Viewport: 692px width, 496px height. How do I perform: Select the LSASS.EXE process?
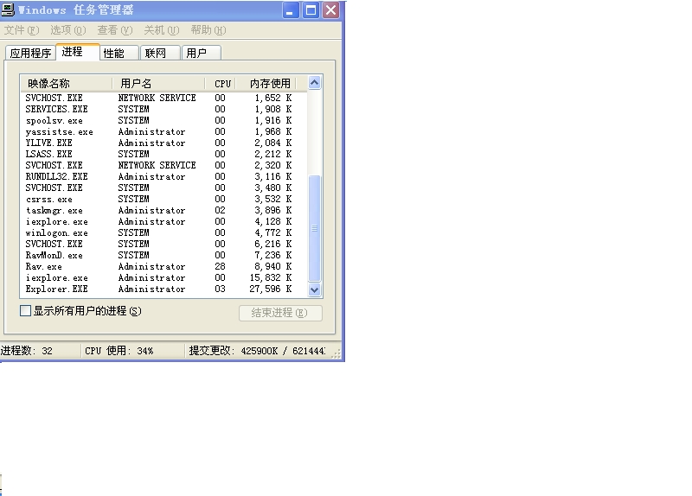pos(163,154)
